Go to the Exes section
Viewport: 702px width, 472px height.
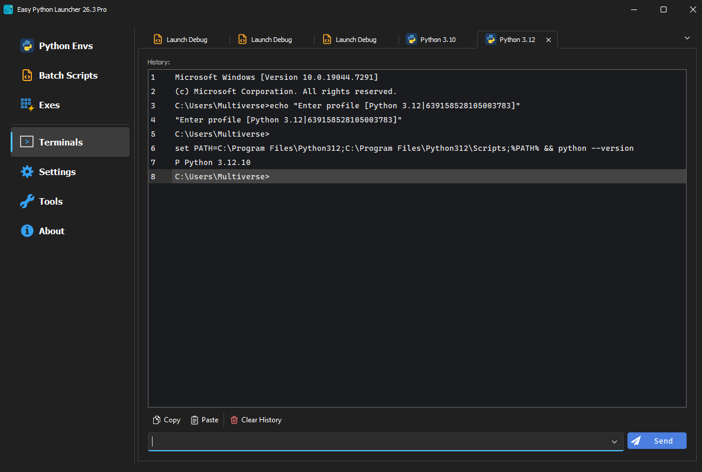click(x=70, y=105)
